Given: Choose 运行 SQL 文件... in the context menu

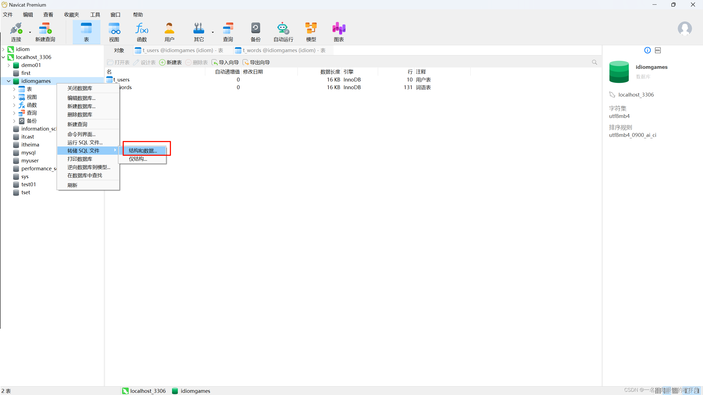Looking at the screenshot, I should pyautogui.click(x=88, y=142).
